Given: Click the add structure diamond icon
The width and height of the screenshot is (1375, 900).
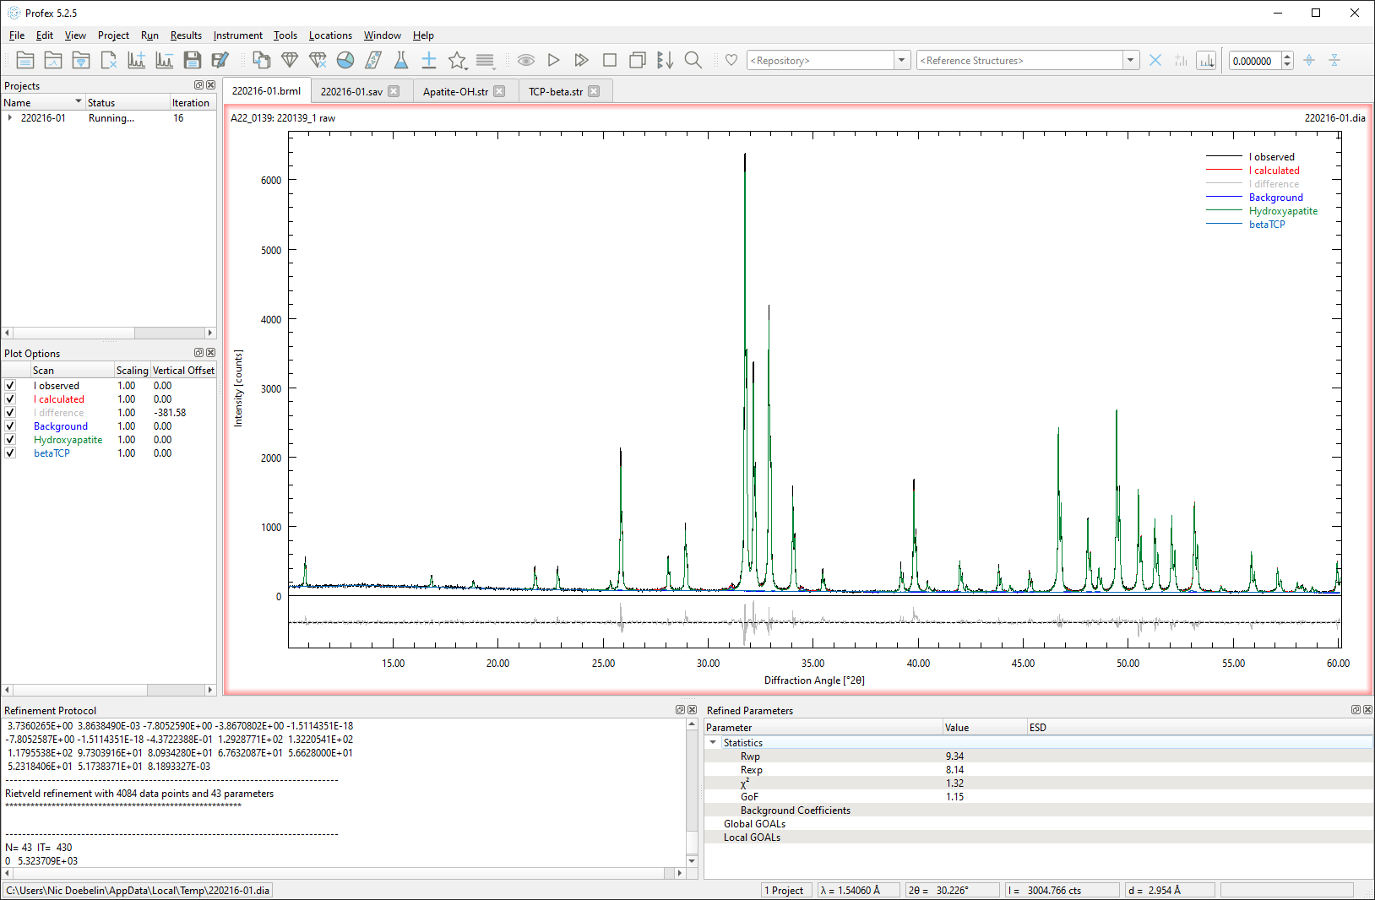Looking at the screenshot, I should click(290, 61).
